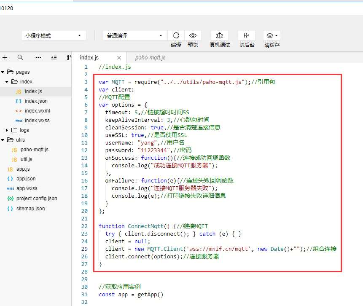
Task: Click the folder icon of utils
Action: tap(10, 140)
